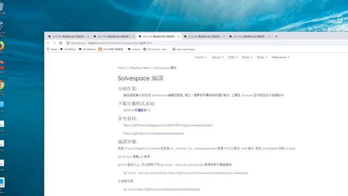This screenshot has width=348, height=196.
Task: Follow the Task1 breadcrumb link
Action: (x=121, y=68)
